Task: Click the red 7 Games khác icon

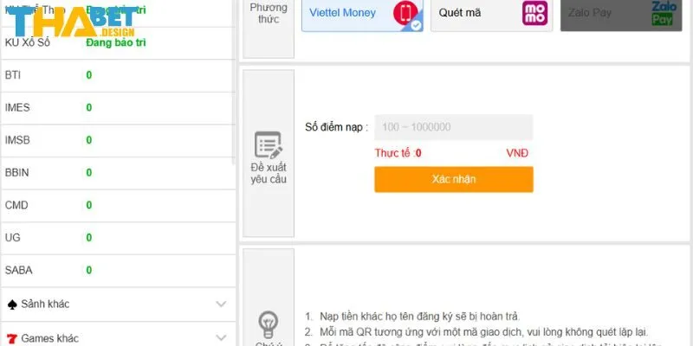Action: point(12,336)
